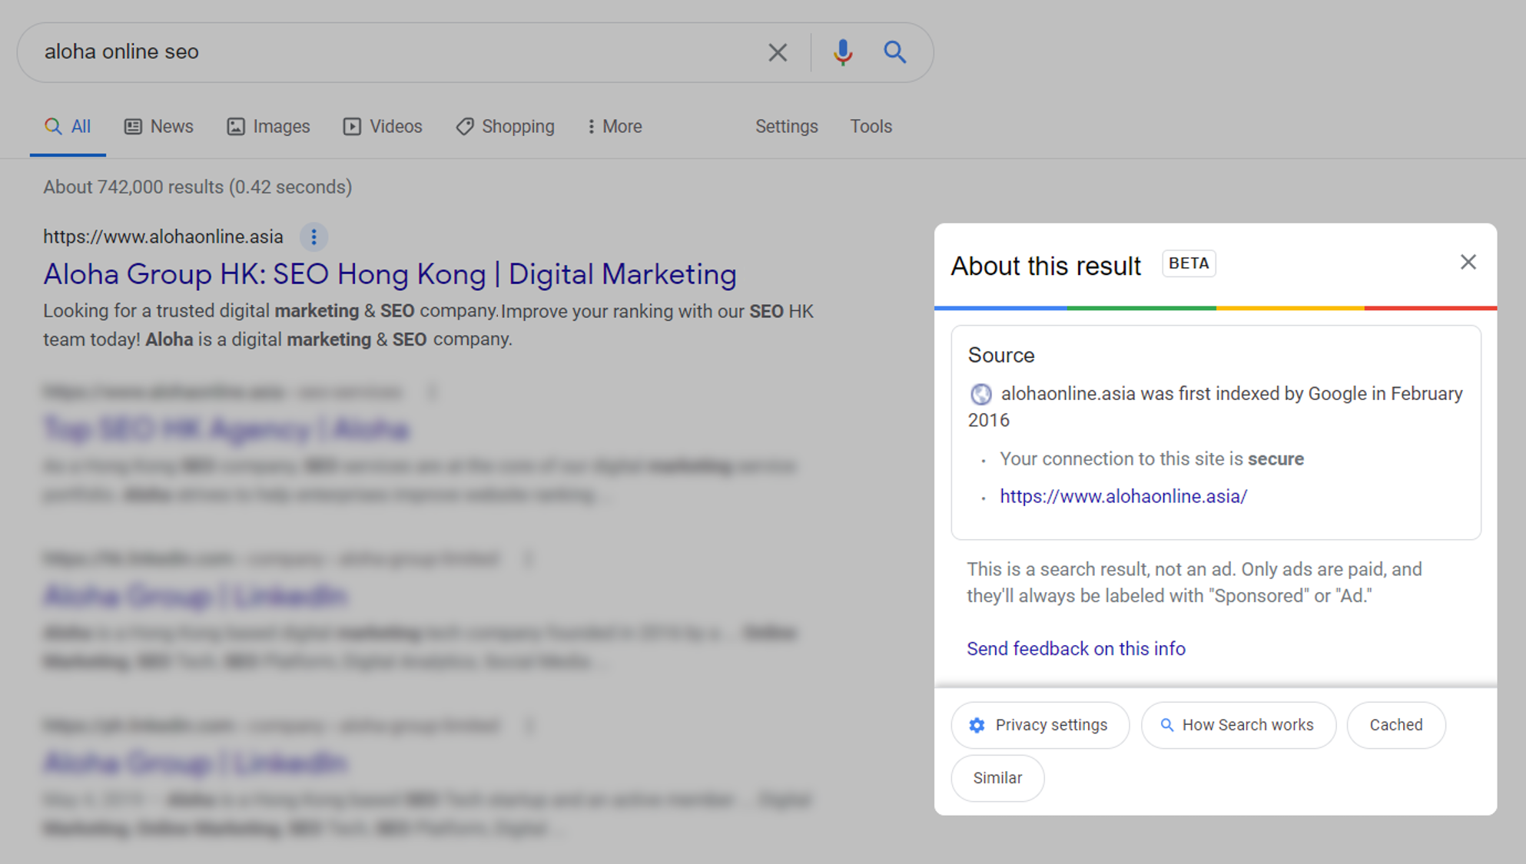Clear the search query with the X icon

pos(778,52)
